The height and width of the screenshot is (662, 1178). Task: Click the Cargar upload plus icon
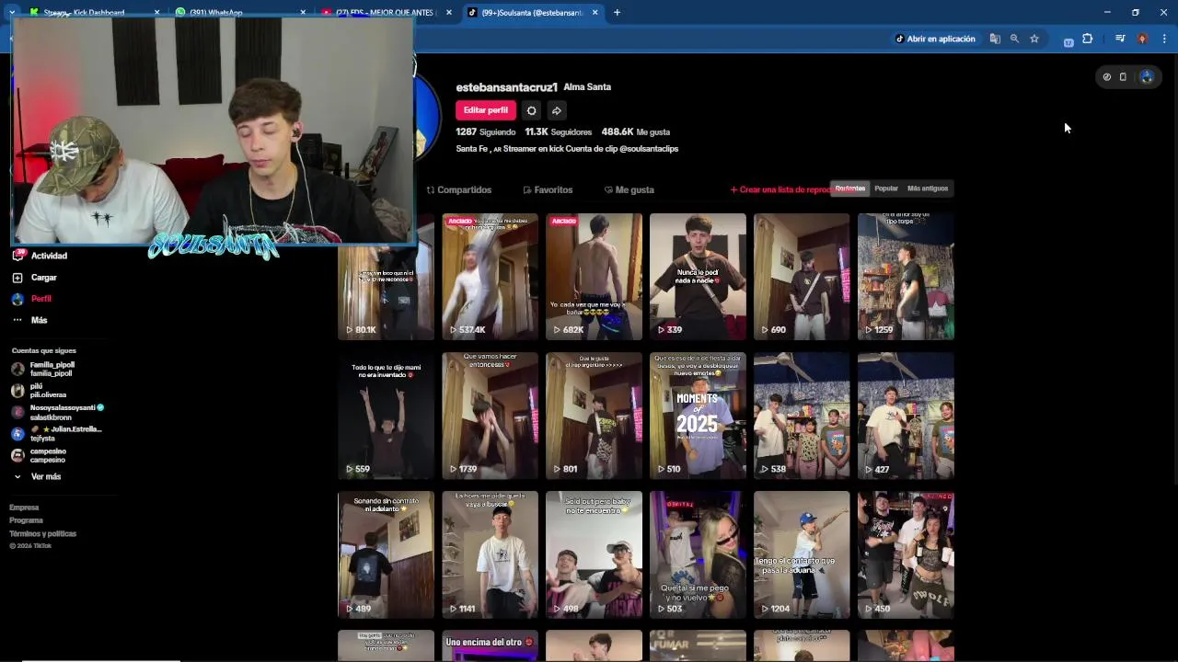point(17,278)
